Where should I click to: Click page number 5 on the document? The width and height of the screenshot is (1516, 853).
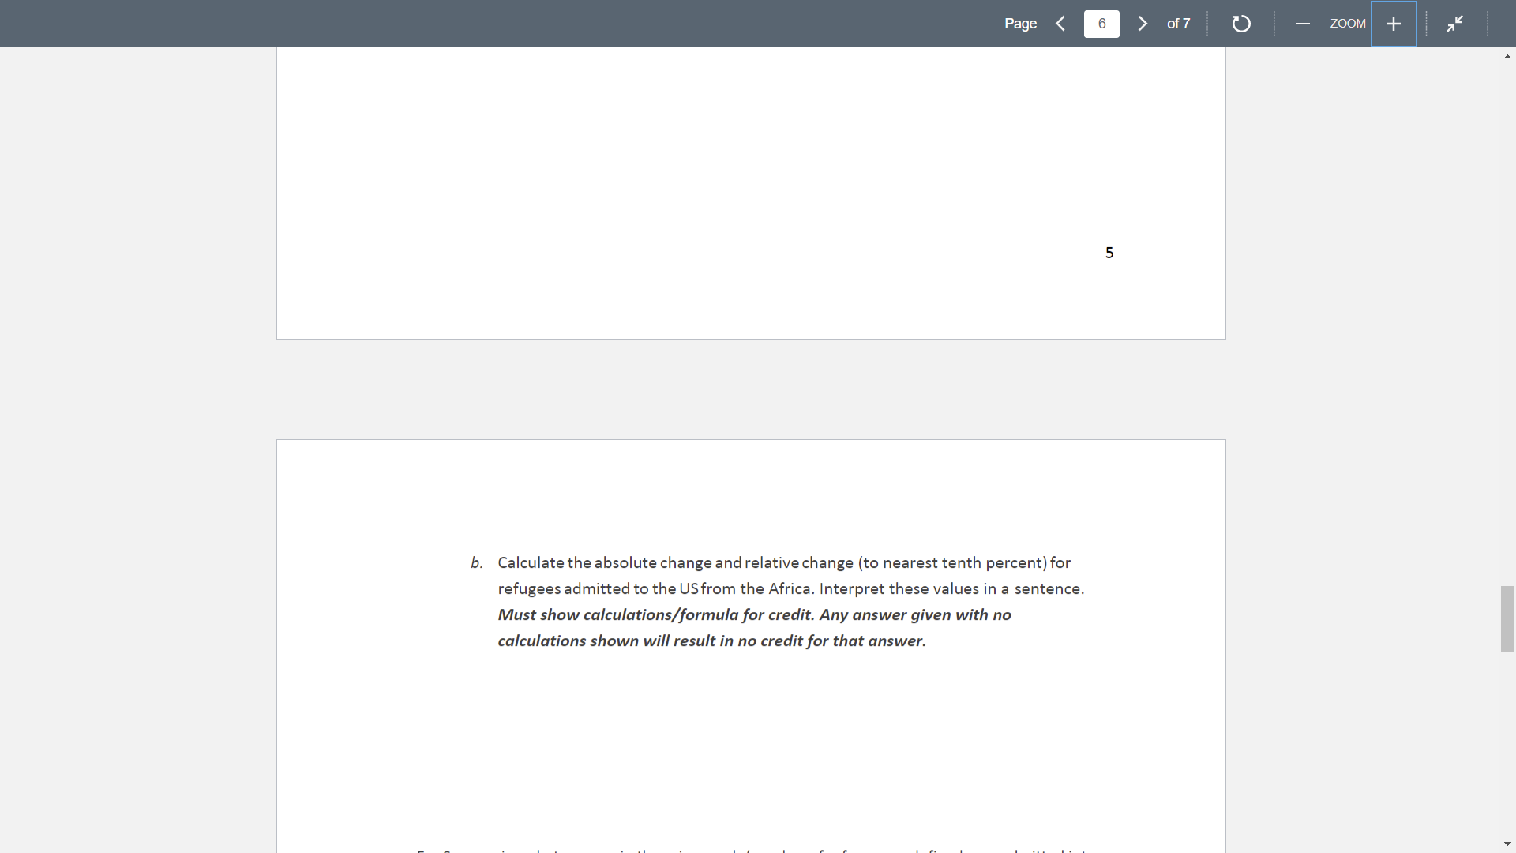(1109, 252)
